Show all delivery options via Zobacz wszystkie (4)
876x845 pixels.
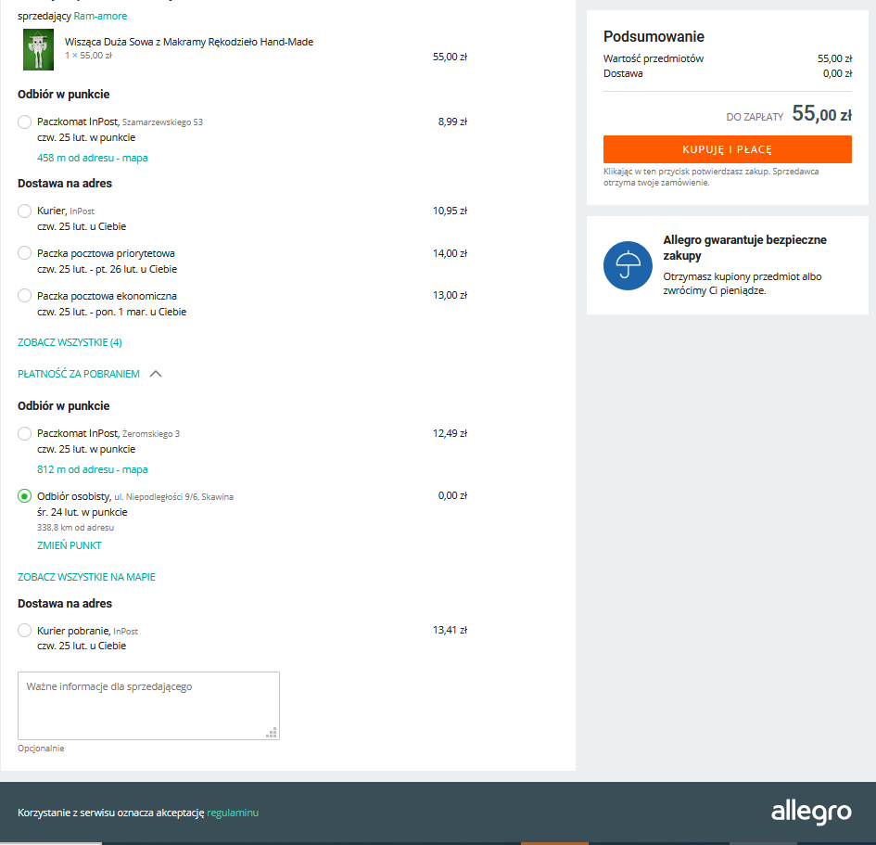click(x=70, y=342)
